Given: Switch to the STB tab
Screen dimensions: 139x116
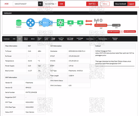Looking at the screenshot, I should click(x=14, y=39).
